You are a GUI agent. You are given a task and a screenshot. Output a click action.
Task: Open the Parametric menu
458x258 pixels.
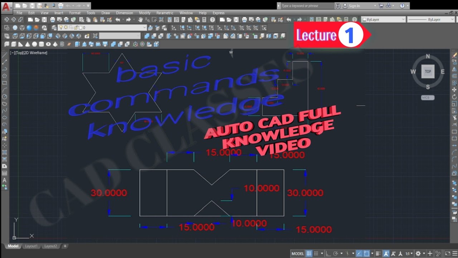pos(165,13)
